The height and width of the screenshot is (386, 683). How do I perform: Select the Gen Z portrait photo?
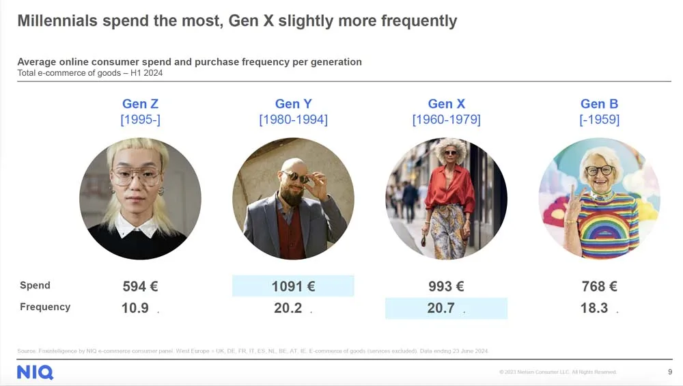coord(140,198)
